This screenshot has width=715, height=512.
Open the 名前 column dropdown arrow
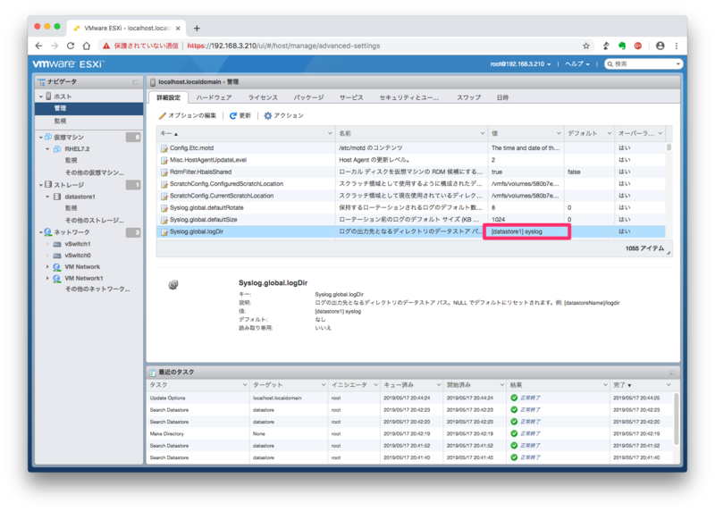tap(483, 134)
